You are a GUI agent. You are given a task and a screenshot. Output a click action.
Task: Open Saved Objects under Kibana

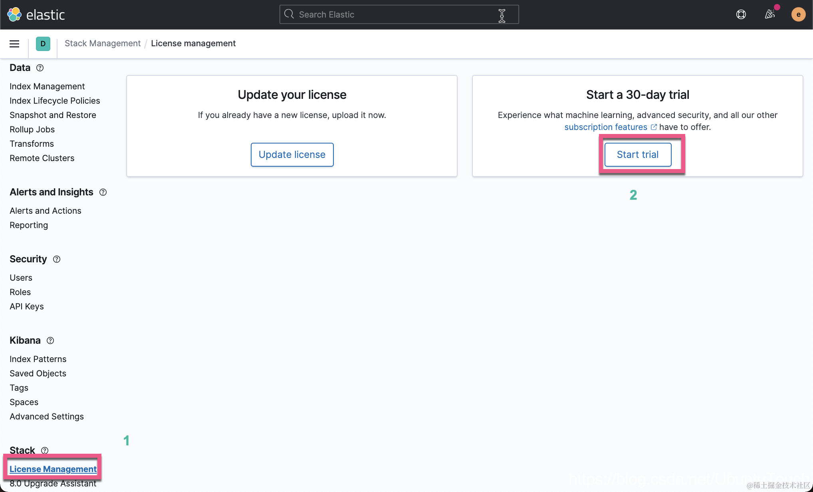pyautogui.click(x=38, y=374)
